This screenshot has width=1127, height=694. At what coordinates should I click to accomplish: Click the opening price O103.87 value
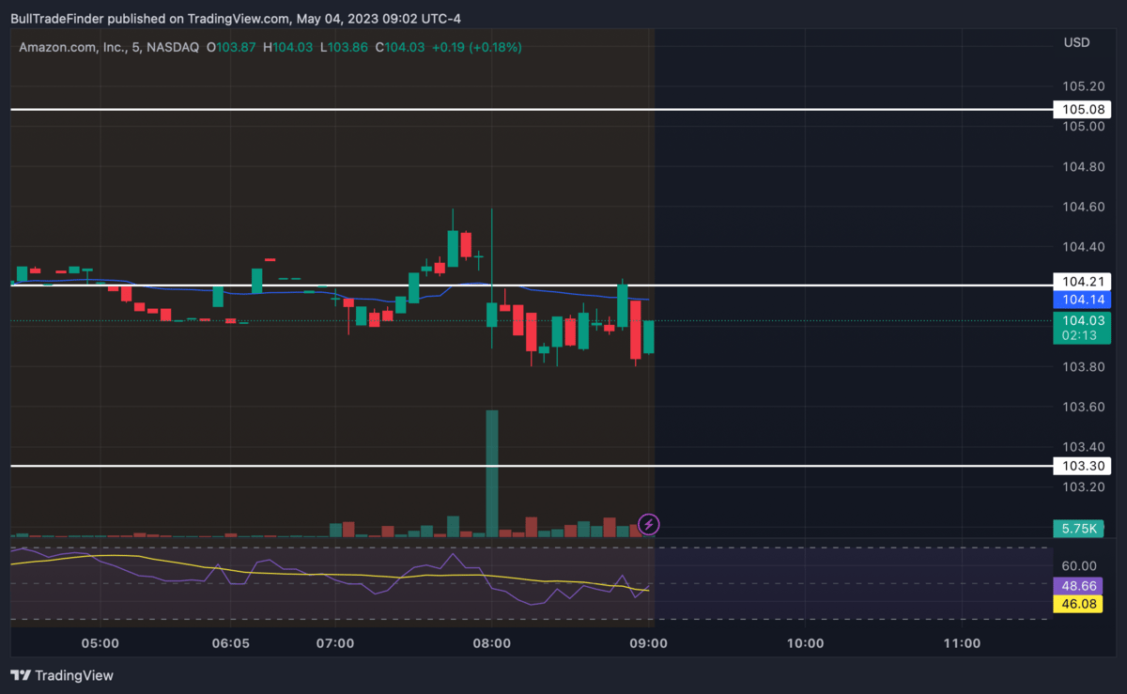(x=230, y=47)
